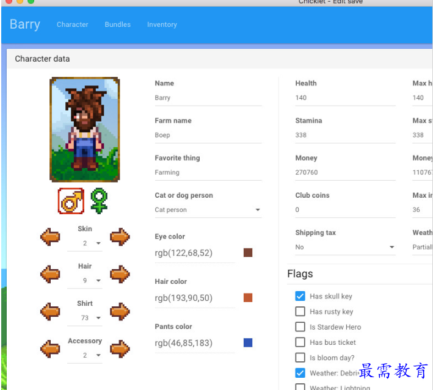Click the Favorite thing field
The width and height of the screenshot is (433, 390).
point(208,173)
